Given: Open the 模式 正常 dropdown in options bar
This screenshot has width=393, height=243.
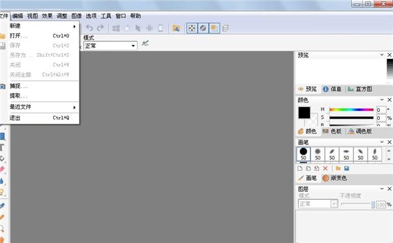Looking at the screenshot, I should tap(110, 46).
